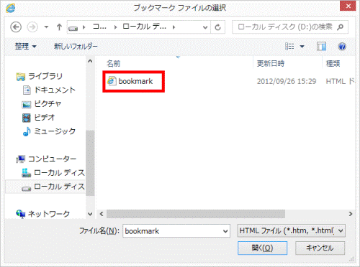Click the ドキュメント document icon
The height and width of the screenshot is (267, 360).
[27, 90]
